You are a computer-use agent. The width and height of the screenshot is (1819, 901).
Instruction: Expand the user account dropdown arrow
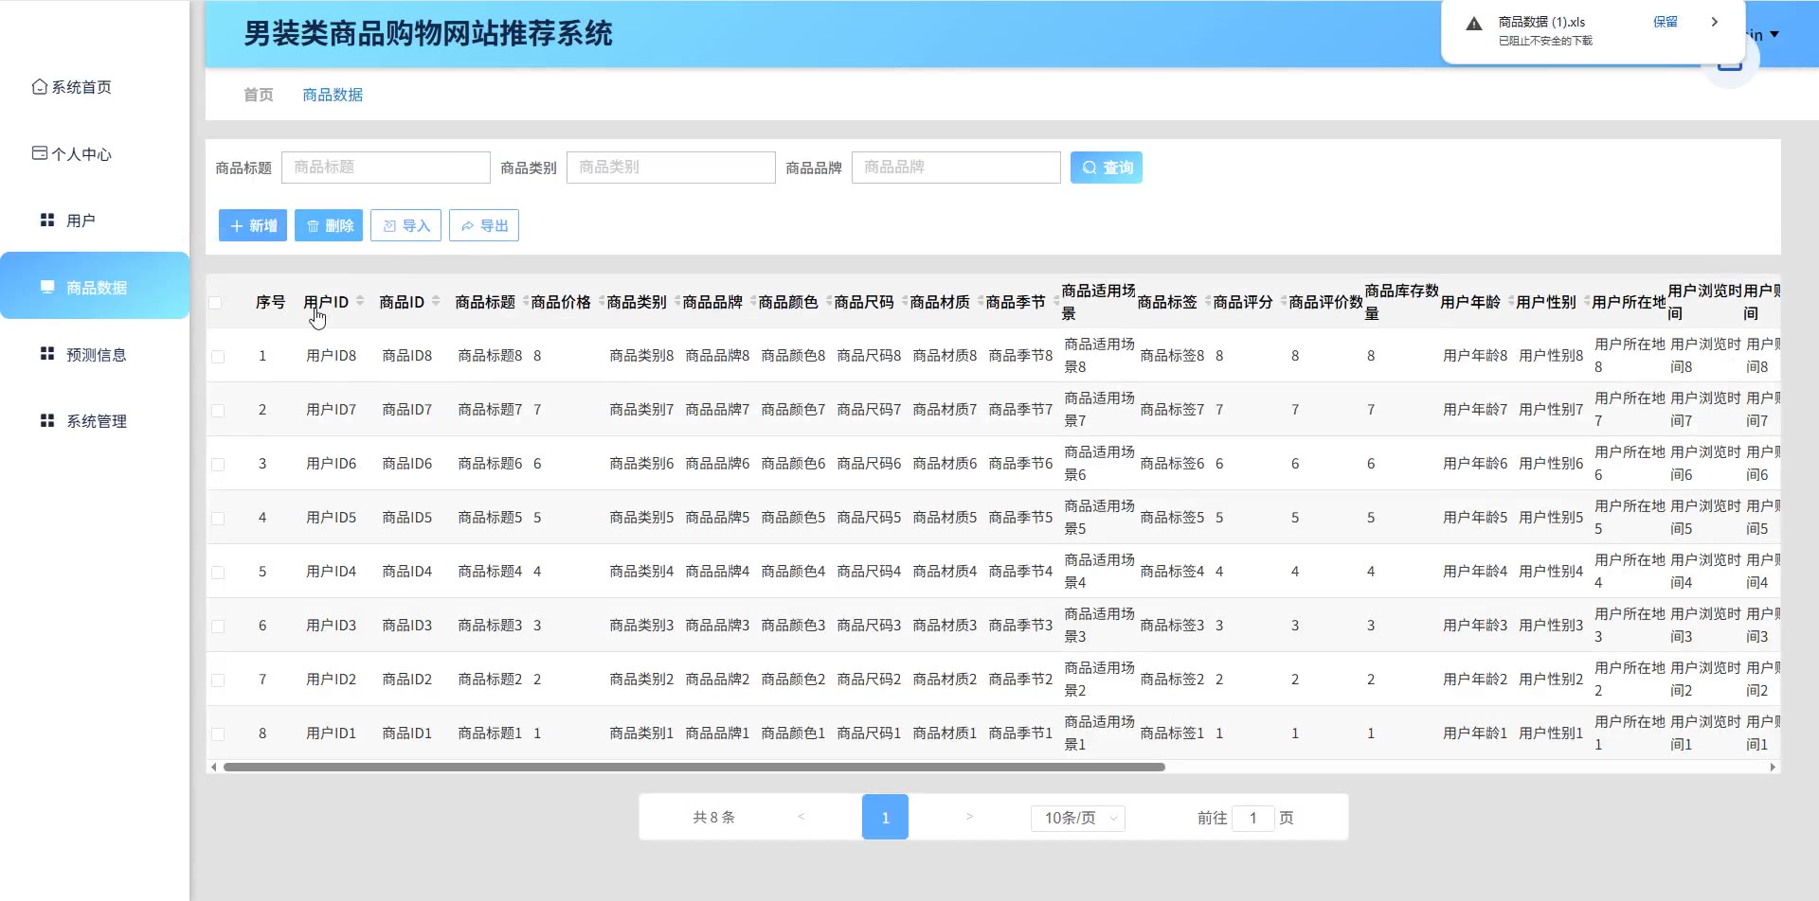click(x=1774, y=35)
